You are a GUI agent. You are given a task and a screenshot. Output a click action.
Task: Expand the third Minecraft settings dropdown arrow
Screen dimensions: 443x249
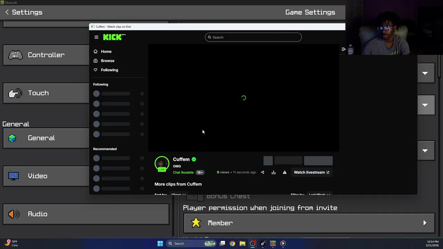(x=425, y=151)
